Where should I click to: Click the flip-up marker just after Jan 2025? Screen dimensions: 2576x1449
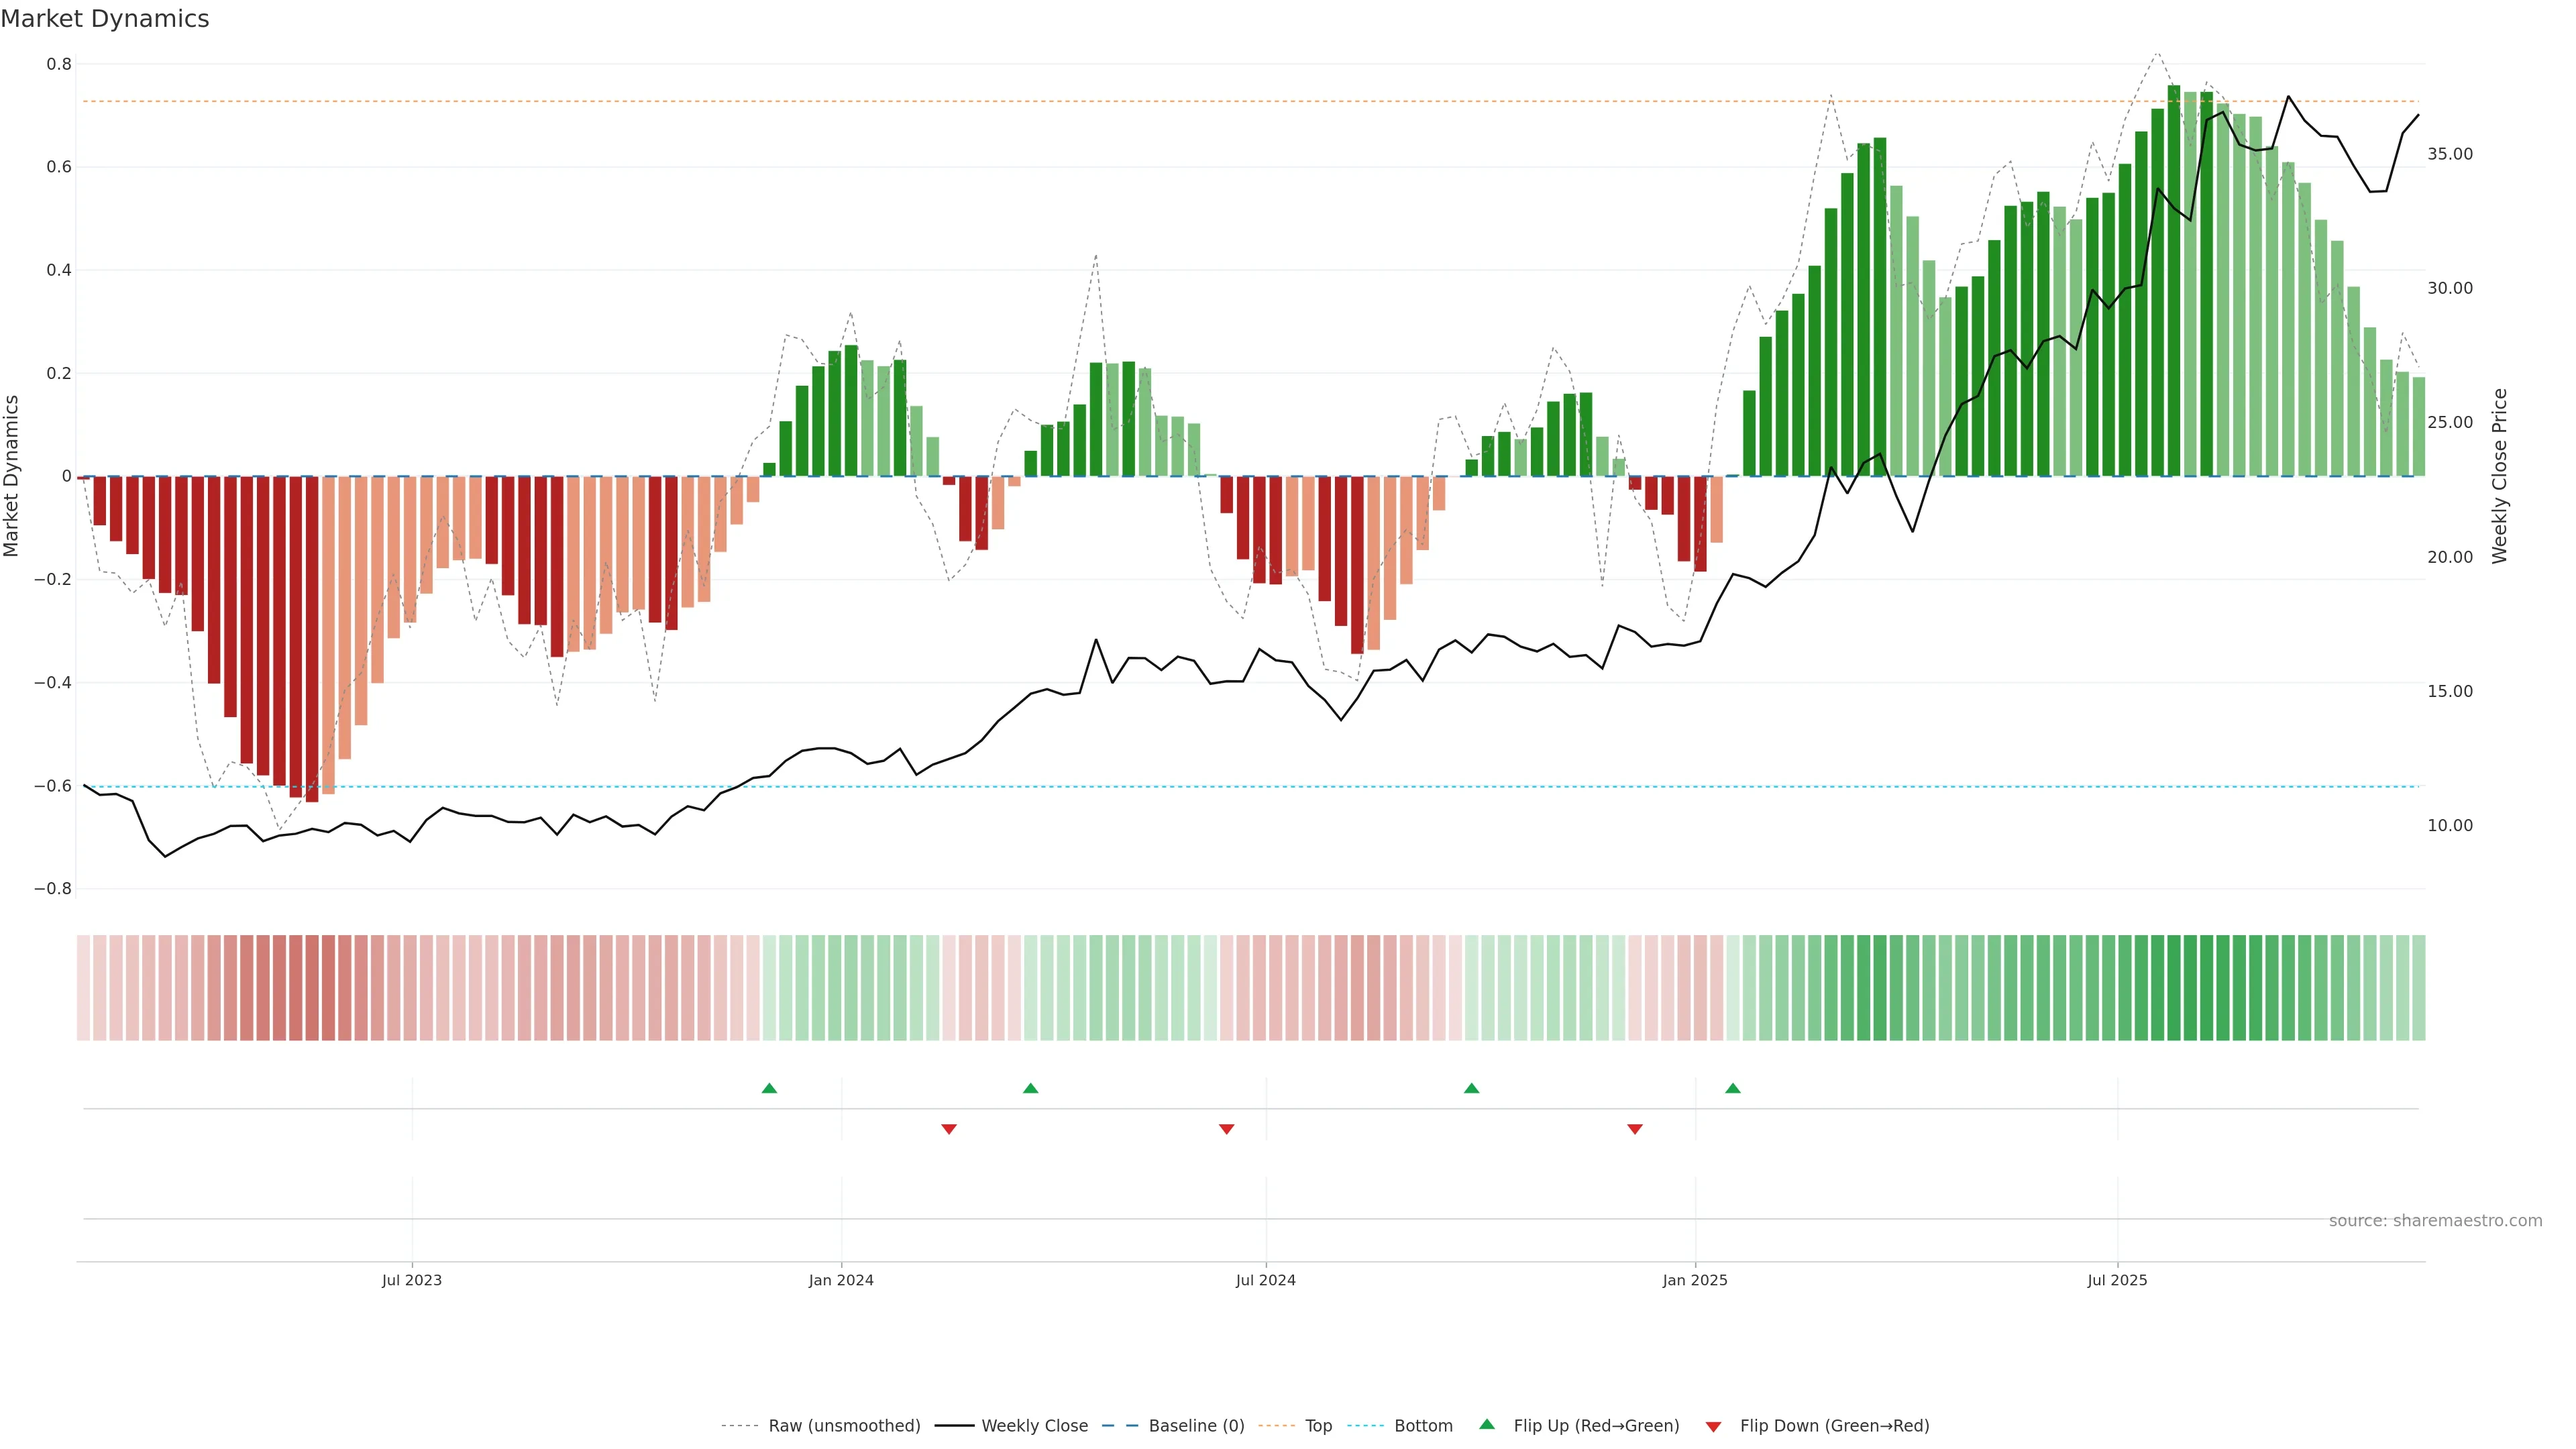click(1733, 1088)
